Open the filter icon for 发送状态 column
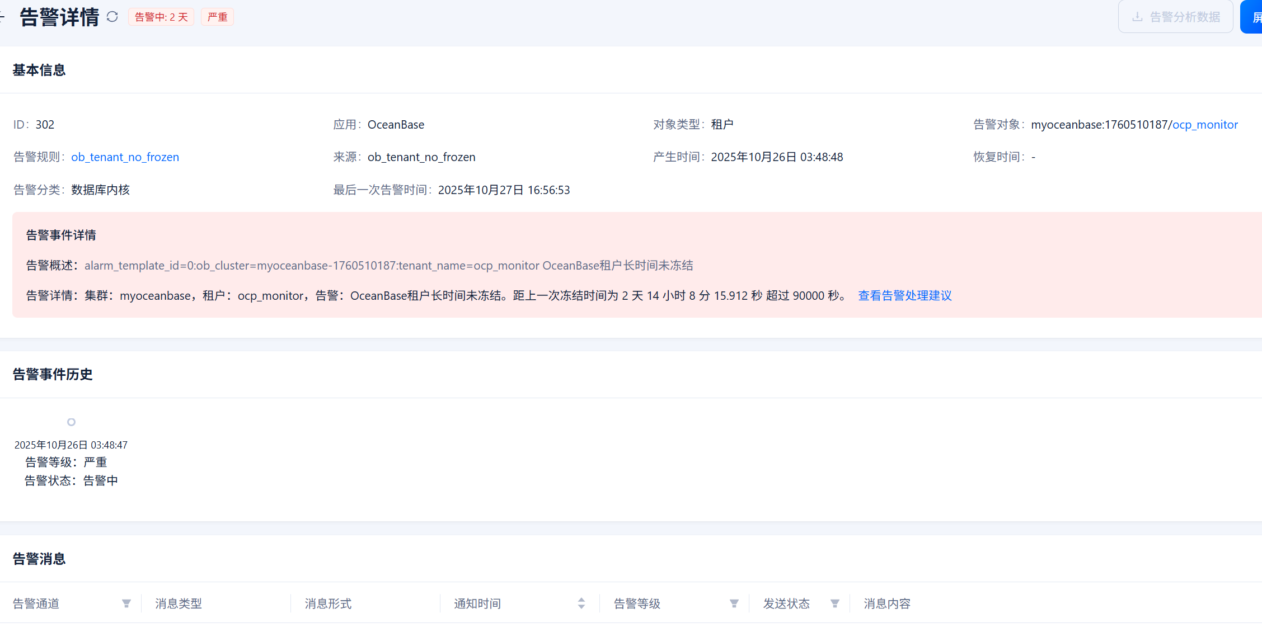Image resolution: width=1262 pixels, height=632 pixels. click(x=834, y=603)
